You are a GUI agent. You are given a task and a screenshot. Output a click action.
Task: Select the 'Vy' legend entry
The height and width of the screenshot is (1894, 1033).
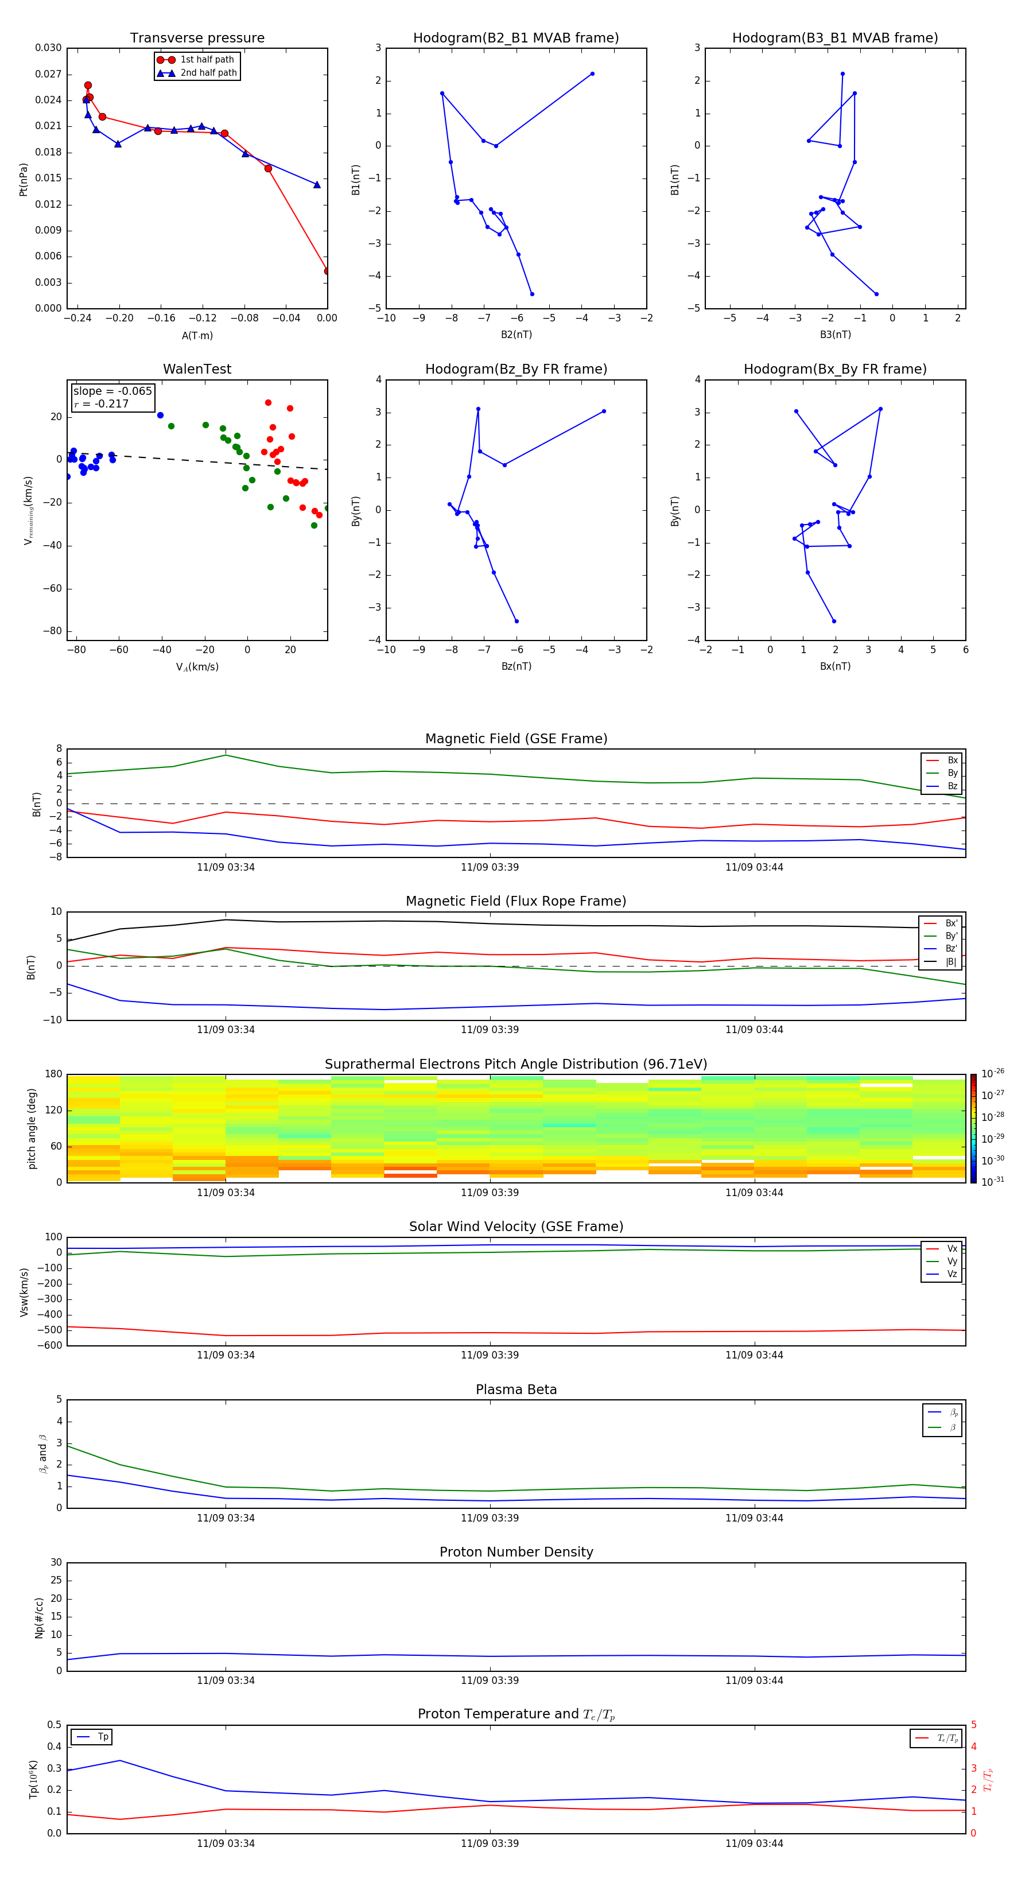pyautogui.click(x=942, y=1262)
